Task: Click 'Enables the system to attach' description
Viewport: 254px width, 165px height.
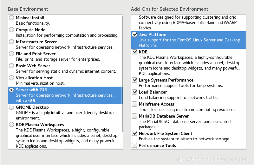Action: coord(185,139)
